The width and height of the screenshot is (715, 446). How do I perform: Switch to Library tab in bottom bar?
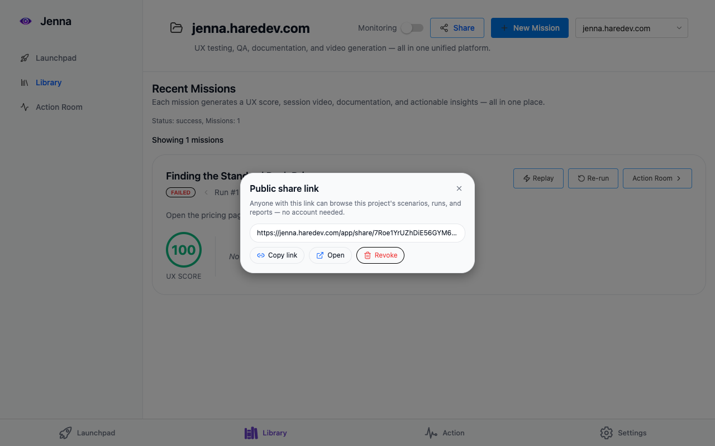click(x=266, y=433)
